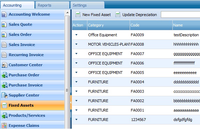Click the FA0001 code cell
200x129 pixels.
[x=151, y=110]
